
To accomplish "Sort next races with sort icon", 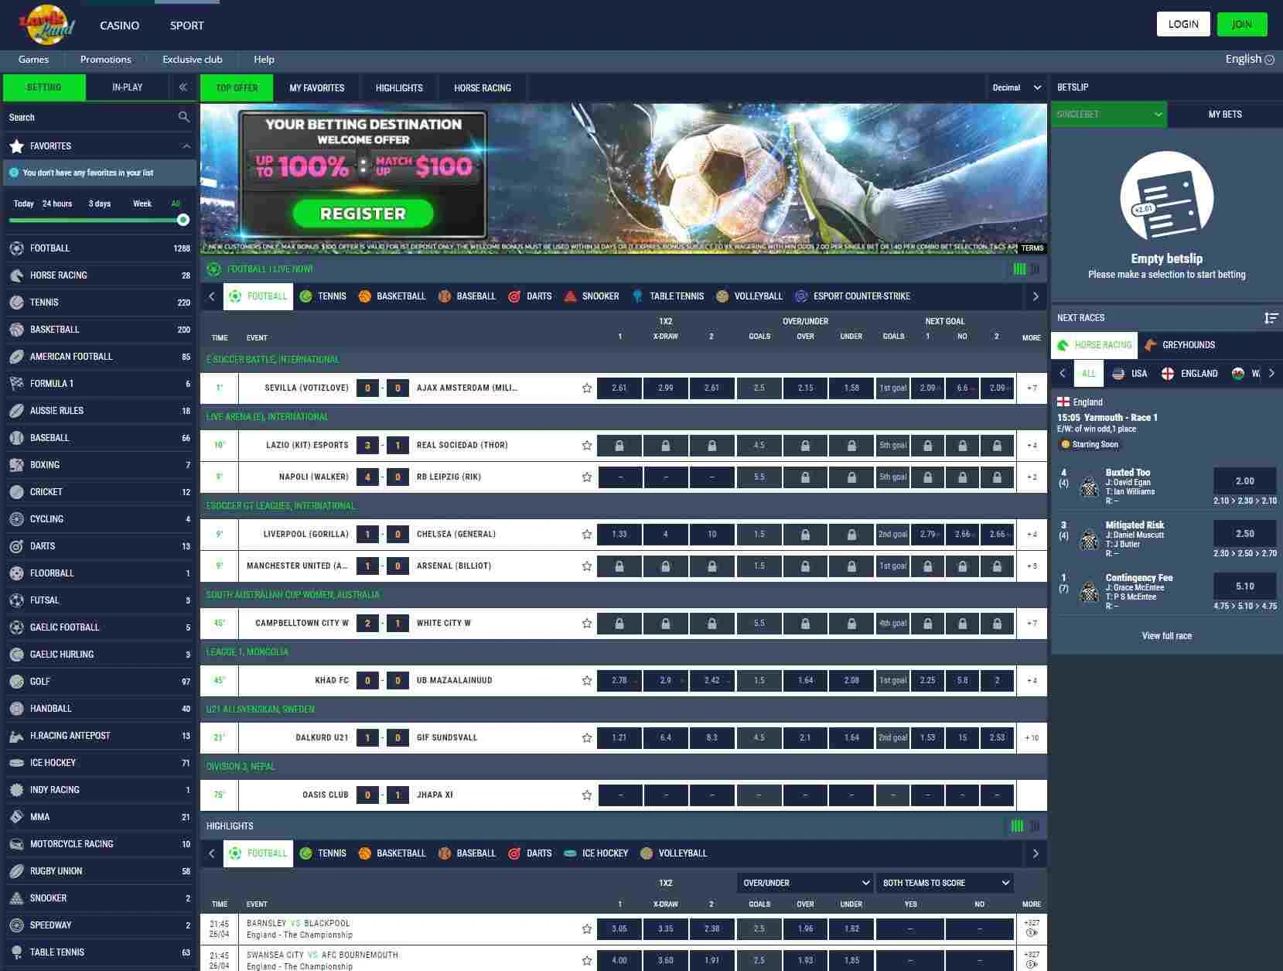I will [x=1271, y=318].
